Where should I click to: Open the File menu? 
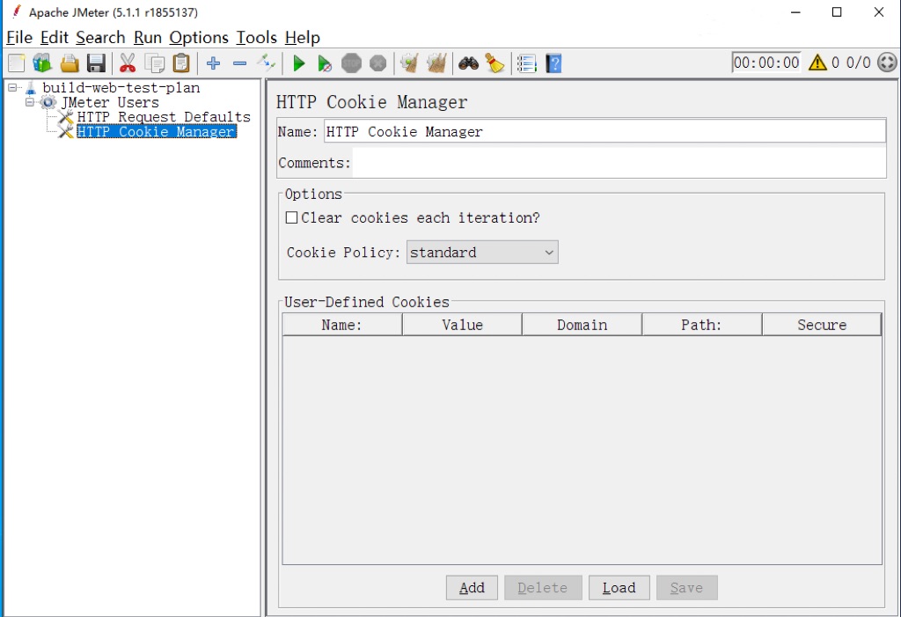tap(19, 37)
